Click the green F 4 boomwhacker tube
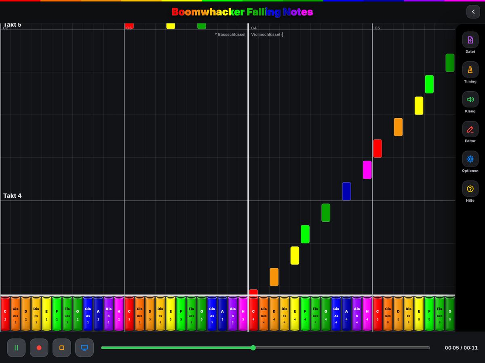Viewport: 485px width, 363px height. tap(305, 314)
